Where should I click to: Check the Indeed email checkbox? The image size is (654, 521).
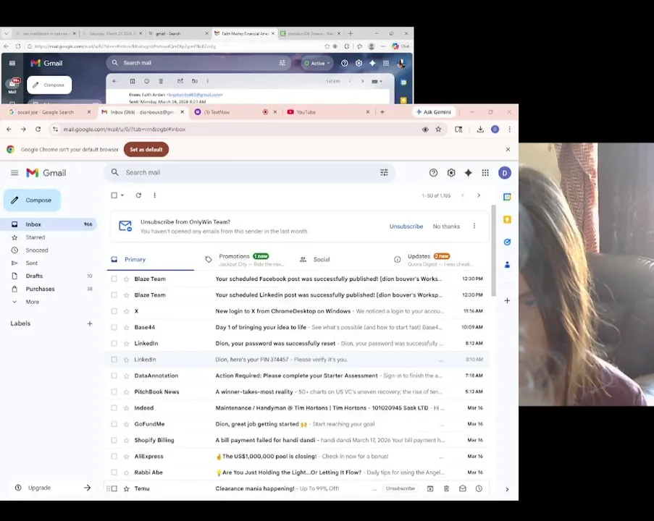pos(114,407)
